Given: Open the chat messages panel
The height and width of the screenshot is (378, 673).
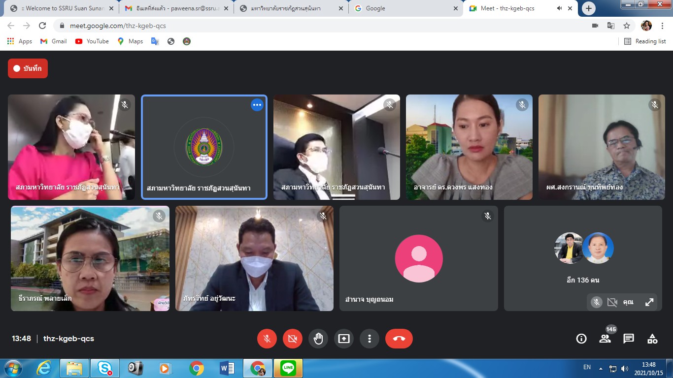Looking at the screenshot, I should pyautogui.click(x=629, y=339).
